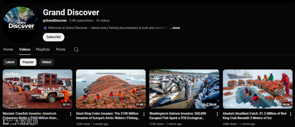Select the Latest sort chip
This screenshot has width=295, height=127.
click(10, 62)
